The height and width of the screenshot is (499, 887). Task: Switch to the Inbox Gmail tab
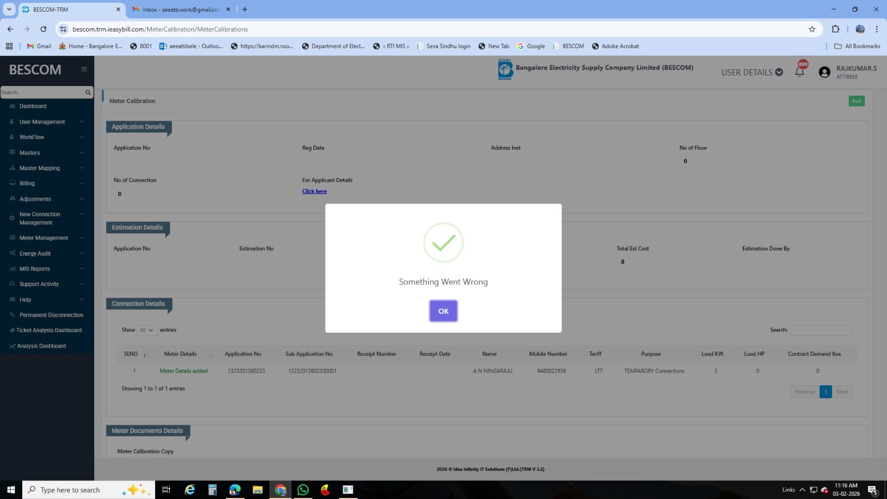(181, 9)
